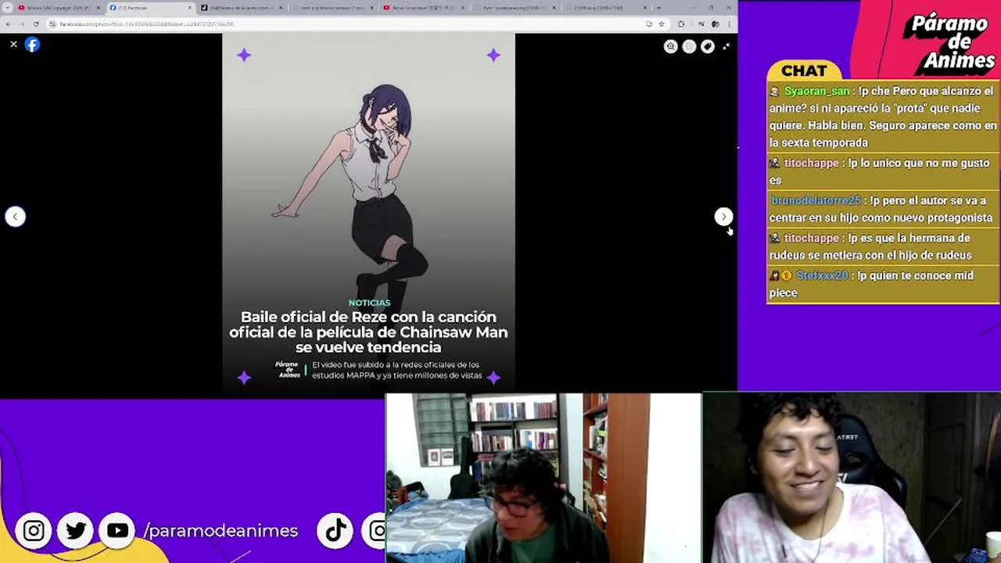Viewport: 1001px width, 563px height.
Task: Bookmark this page with star icon
Action: pos(661,24)
